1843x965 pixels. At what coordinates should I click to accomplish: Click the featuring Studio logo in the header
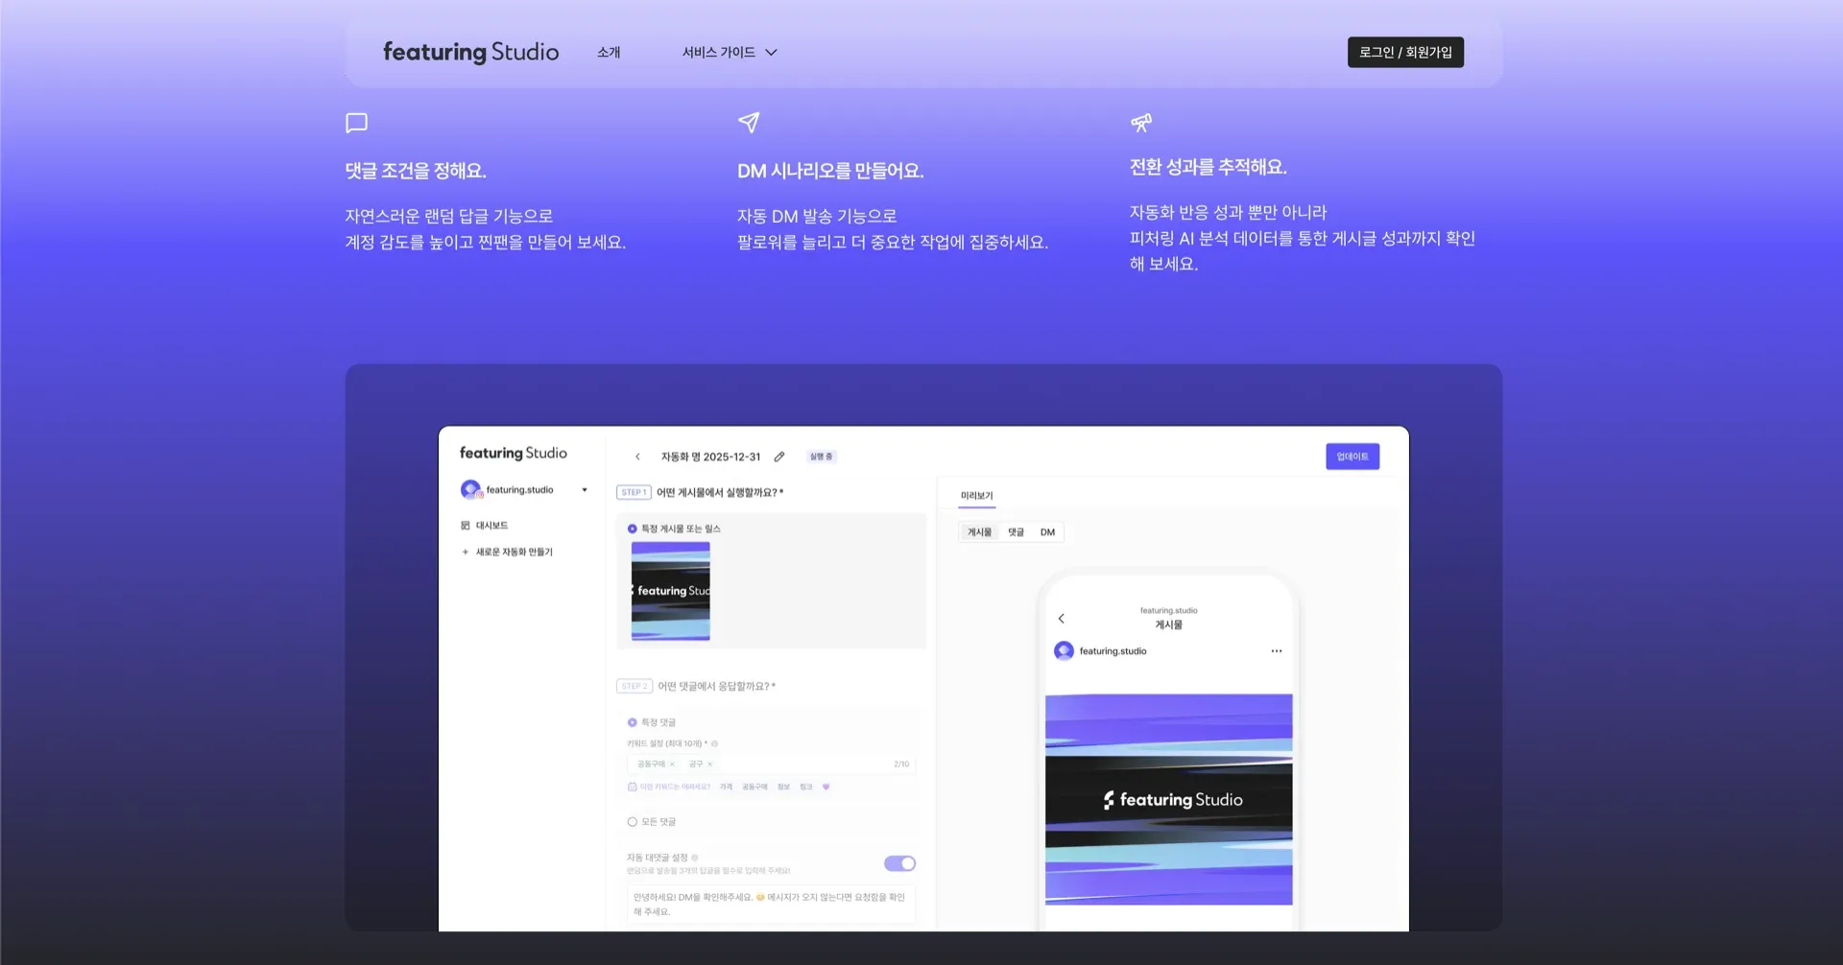pyautogui.click(x=470, y=52)
